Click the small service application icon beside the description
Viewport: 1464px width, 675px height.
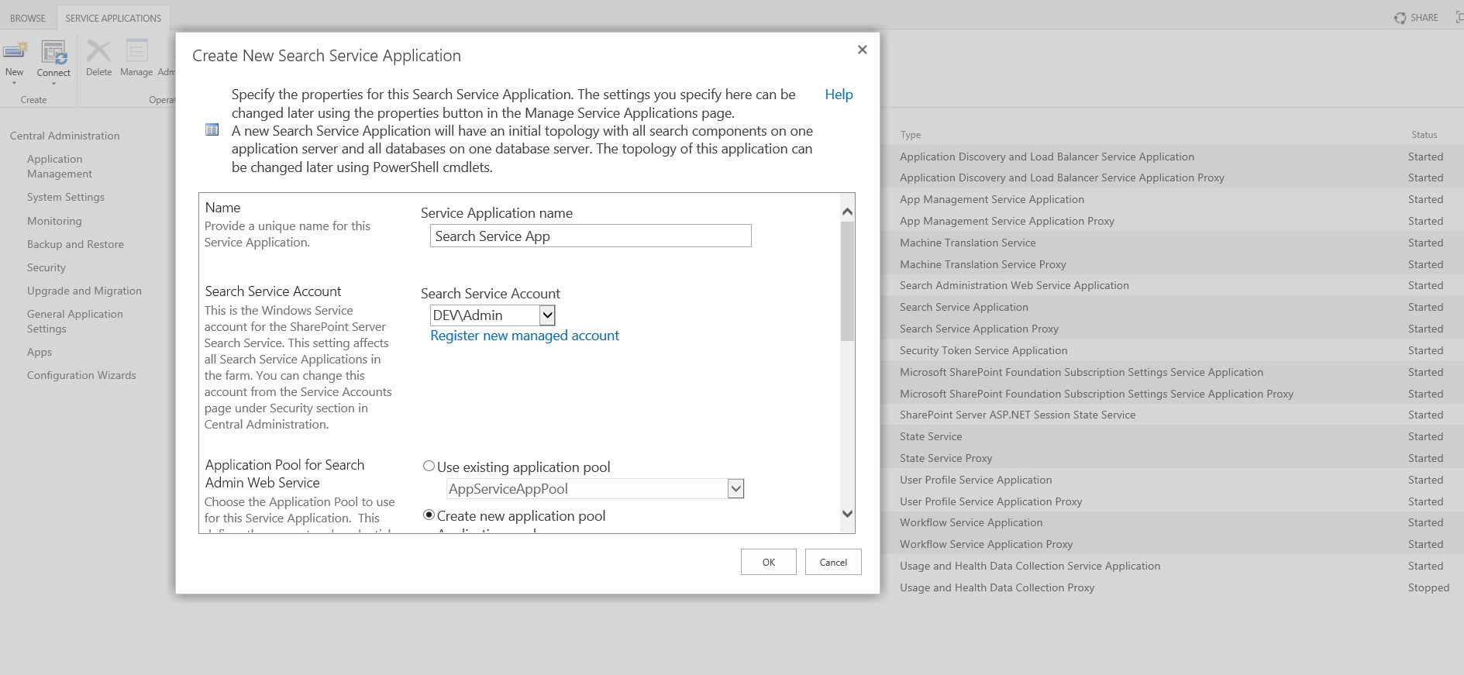point(212,129)
